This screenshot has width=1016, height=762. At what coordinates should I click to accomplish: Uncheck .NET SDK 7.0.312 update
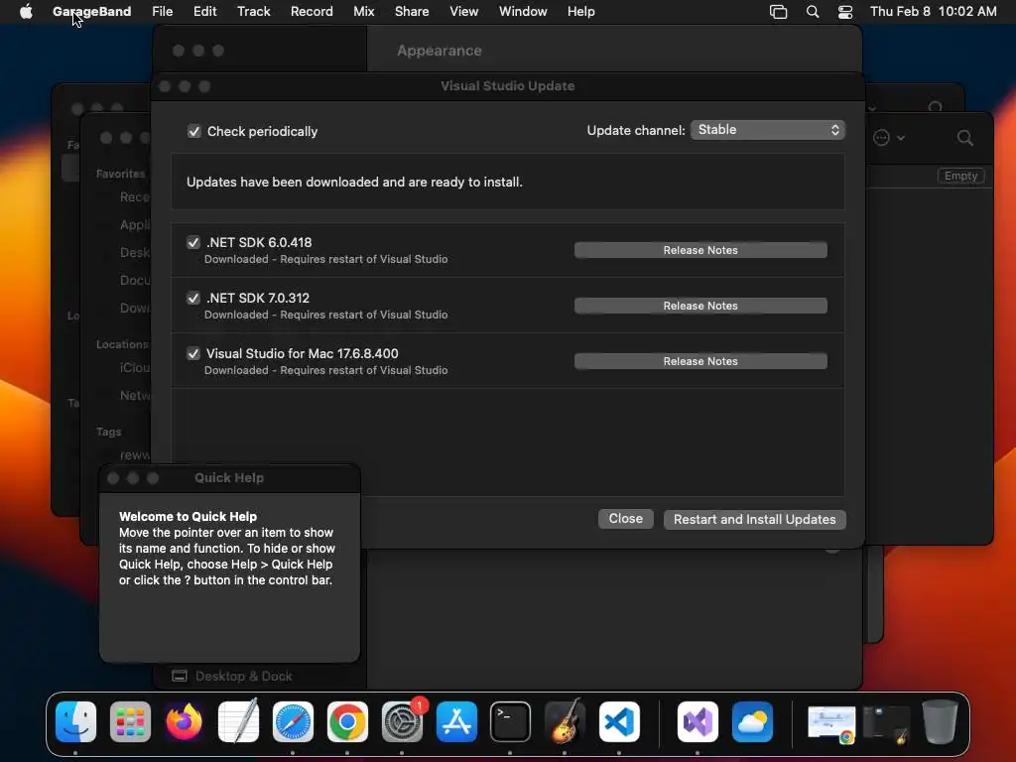coord(193,298)
